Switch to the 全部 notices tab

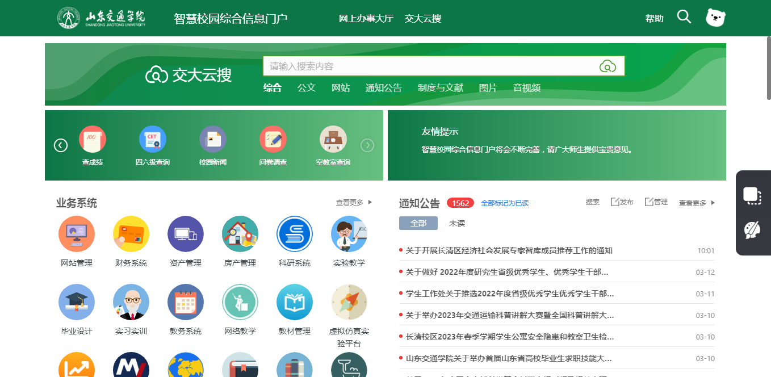[x=418, y=223]
